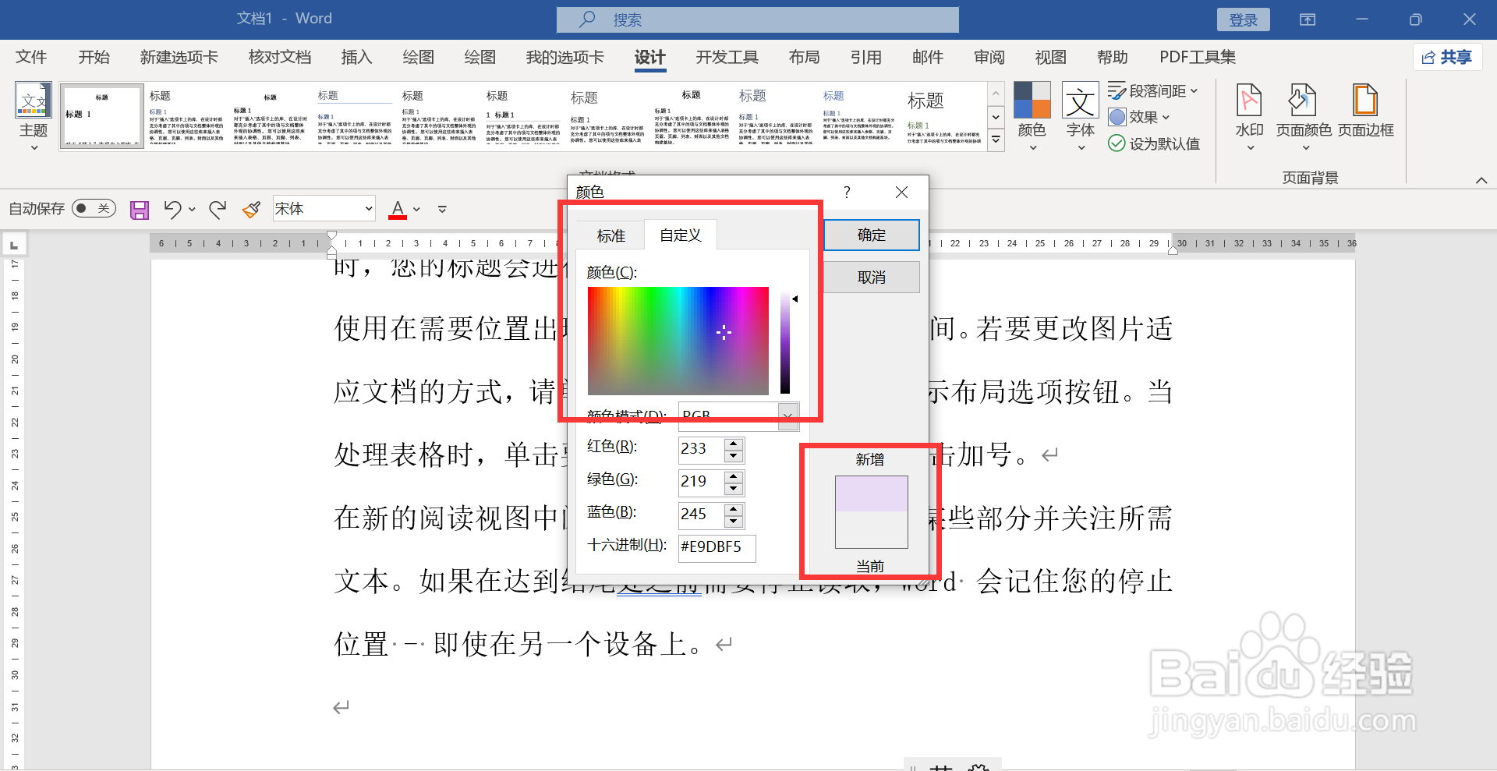This screenshot has height=771, width=1497.
Task: Decrease the Green (绿色) value spinner
Action: point(734,489)
